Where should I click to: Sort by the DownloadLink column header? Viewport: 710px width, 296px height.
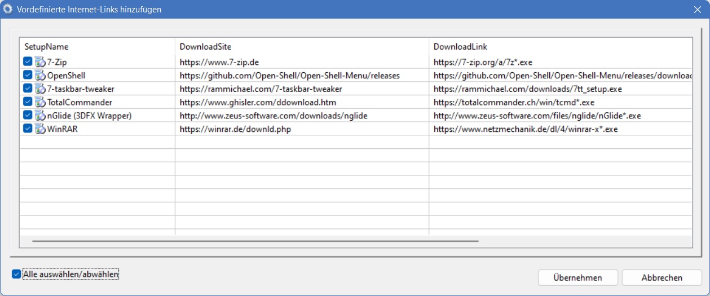point(561,46)
